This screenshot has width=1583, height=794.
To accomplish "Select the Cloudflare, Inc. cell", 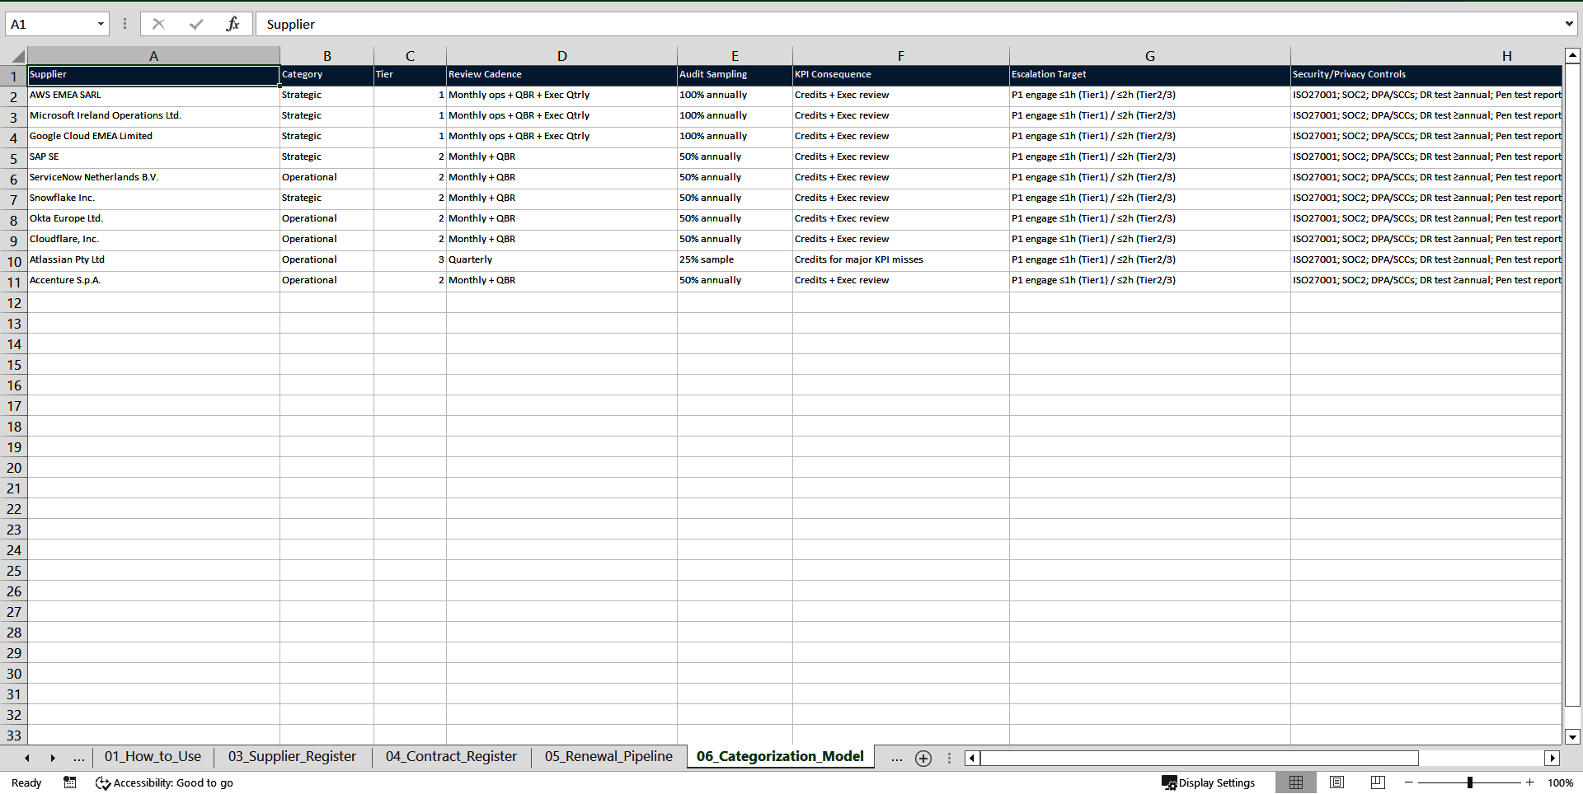I will click(153, 240).
